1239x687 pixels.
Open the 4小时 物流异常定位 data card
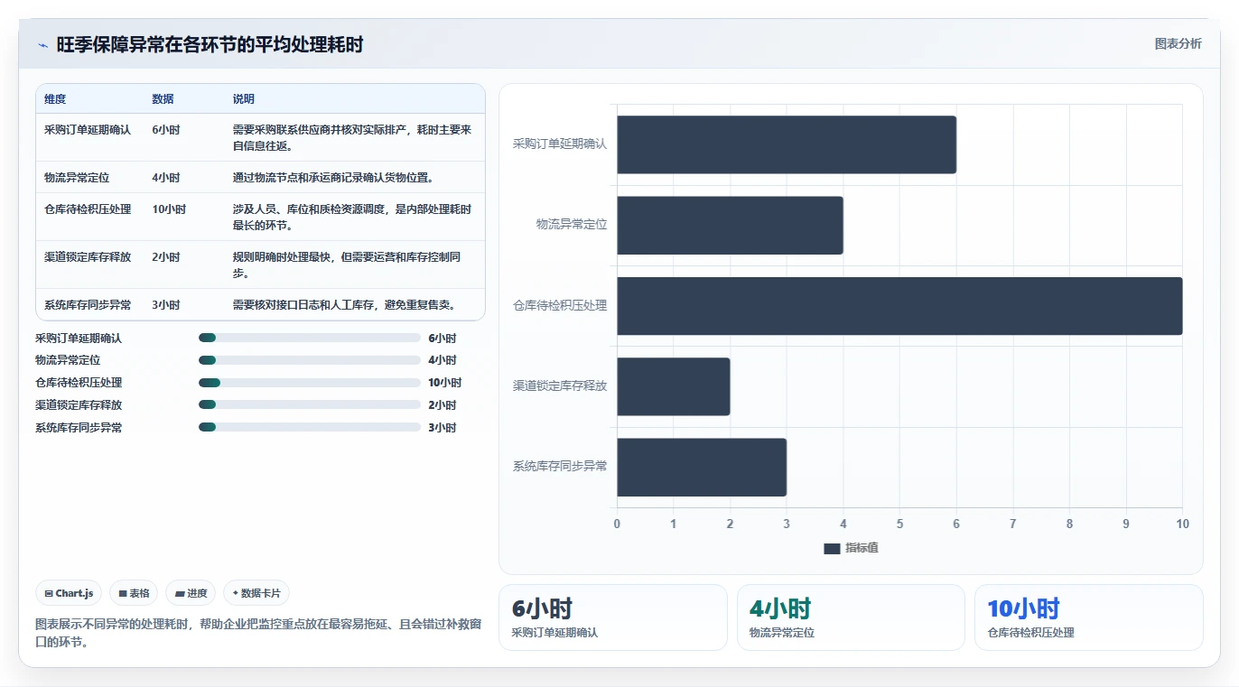click(x=851, y=617)
